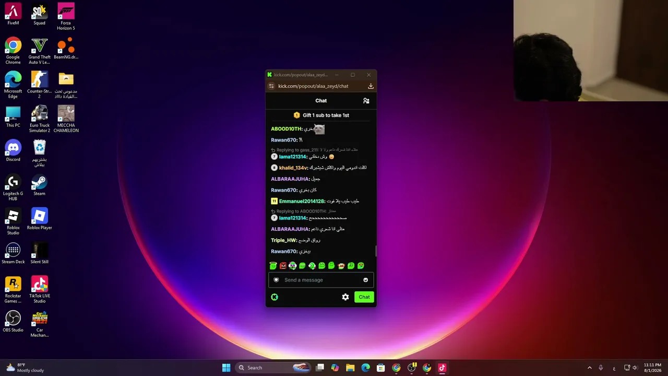Click username khalid_134v in chat
The image size is (668, 376).
coord(293,168)
